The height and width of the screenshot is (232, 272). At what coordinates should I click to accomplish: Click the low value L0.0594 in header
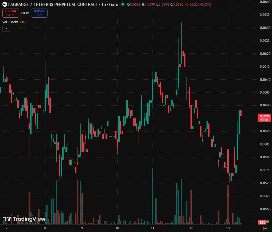click(162, 5)
